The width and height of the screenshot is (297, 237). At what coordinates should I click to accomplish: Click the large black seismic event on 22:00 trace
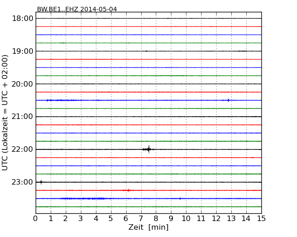[x=148, y=149]
